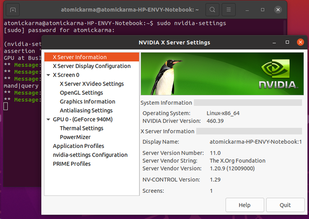Viewport: 309px width, 219px height.
Task: Select PRIME Profiles entry
Action: pos(72,164)
